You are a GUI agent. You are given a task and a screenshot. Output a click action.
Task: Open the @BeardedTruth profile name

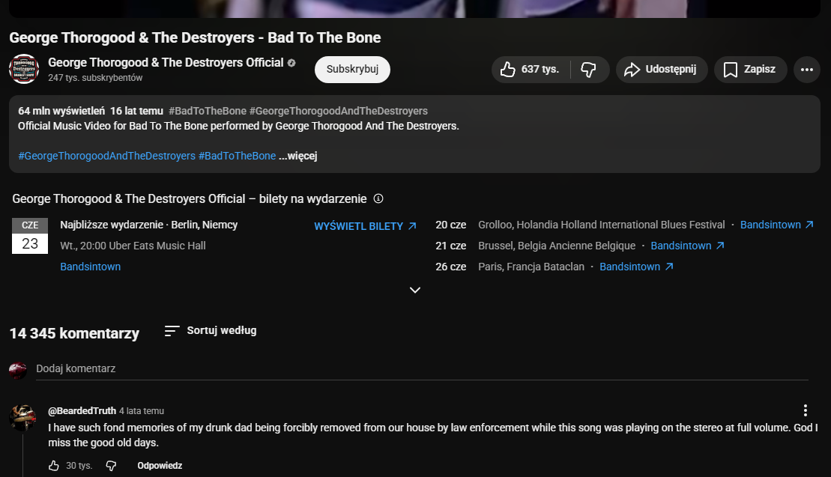tap(82, 411)
